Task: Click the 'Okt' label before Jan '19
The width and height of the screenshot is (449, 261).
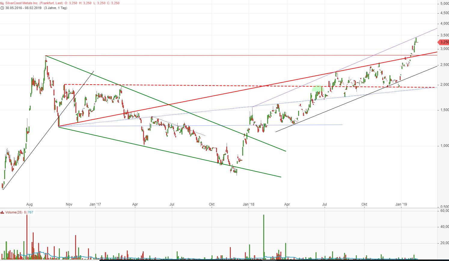Action: pyautogui.click(x=364, y=204)
